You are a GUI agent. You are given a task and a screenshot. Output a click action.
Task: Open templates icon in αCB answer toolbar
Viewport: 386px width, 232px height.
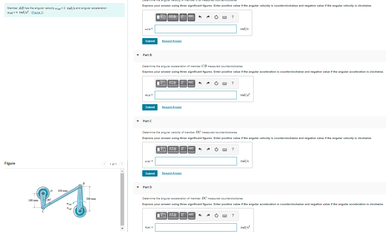(161, 83)
